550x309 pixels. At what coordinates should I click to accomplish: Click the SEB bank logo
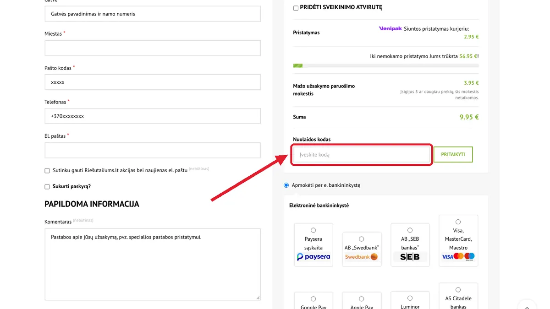410,257
